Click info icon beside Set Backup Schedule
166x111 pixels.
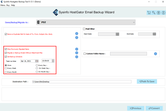(77, 57)
